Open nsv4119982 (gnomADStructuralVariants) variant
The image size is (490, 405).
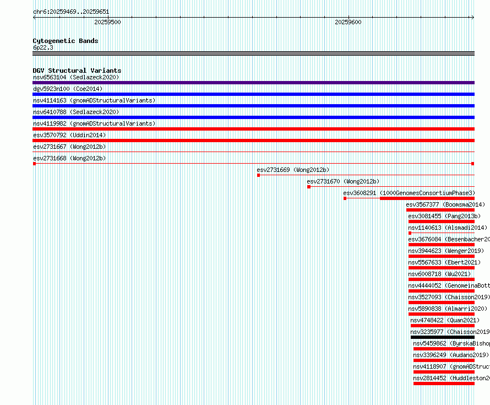tap(94, 123)
